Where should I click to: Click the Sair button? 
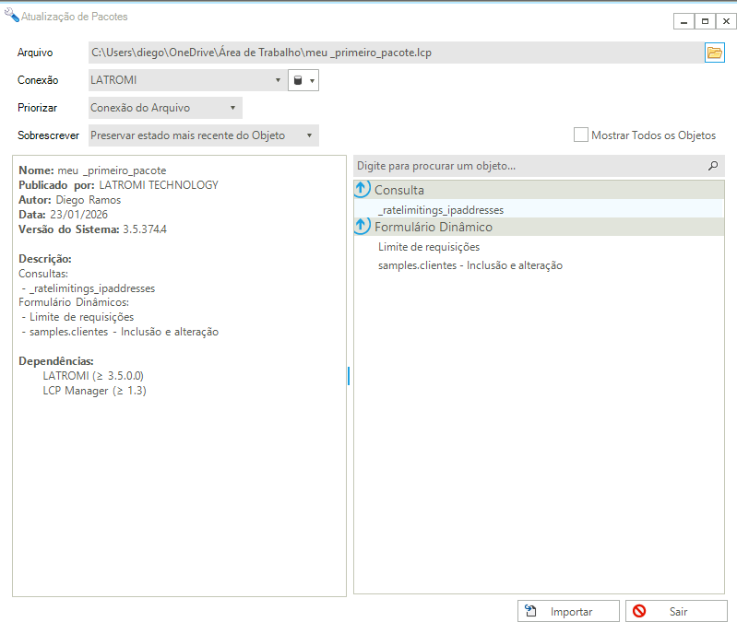pyautogui.click(x=676, y=611)
